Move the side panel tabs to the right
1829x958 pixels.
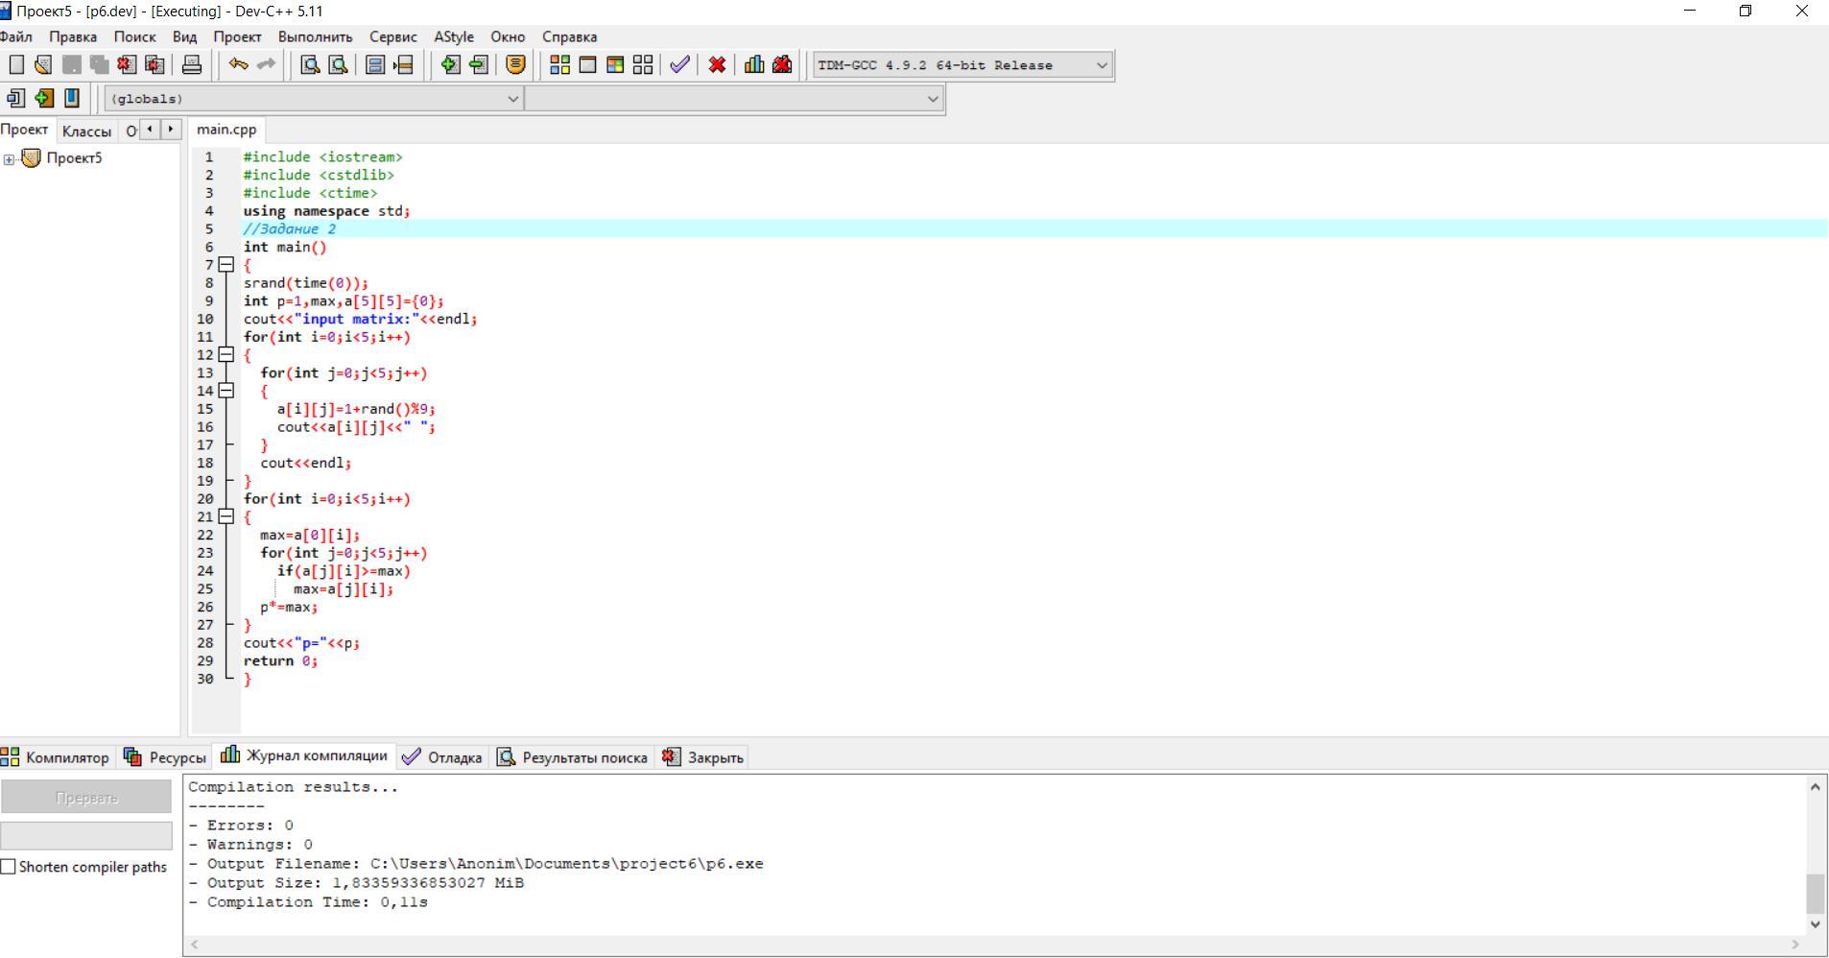(x=171, y=129)
